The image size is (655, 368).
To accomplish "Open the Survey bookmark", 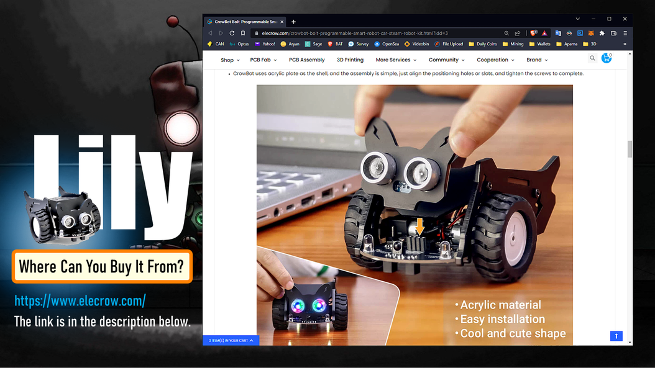I will [359, 44].
